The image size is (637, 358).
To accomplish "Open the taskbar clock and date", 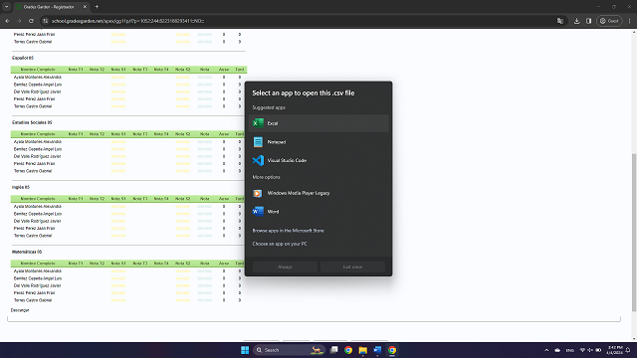I will [x=614, y=350].
